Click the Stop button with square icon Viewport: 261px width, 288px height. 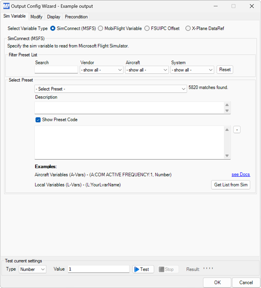(x=168, y=269)
